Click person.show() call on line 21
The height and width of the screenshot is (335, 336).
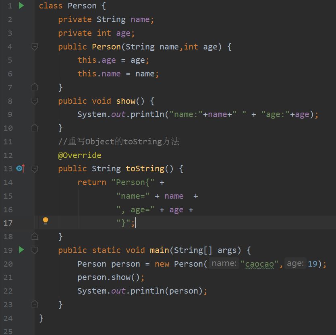tap(111, 277)
